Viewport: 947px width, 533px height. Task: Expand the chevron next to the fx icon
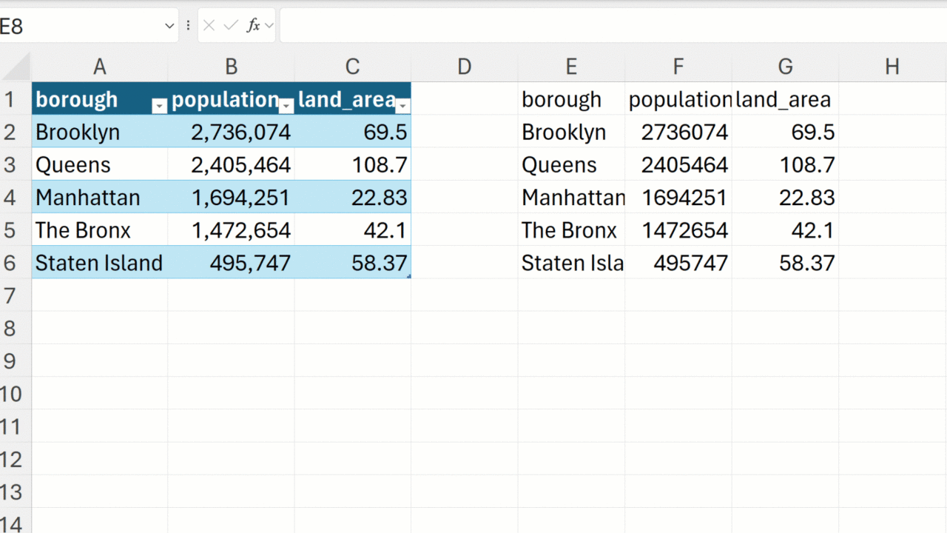pos(269,26)
